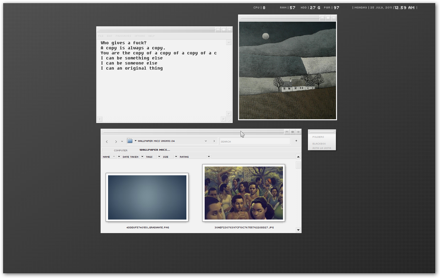
Task: Click the PWR 97 battery readout
Action: (x=332, y=7)
